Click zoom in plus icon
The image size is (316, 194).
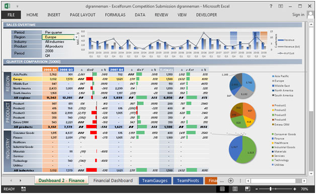(x=295, y=189)
